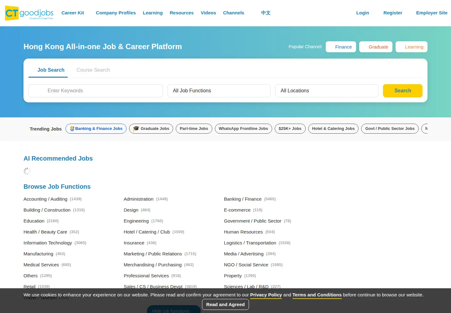Select WhatsApp Frontline Jobs tag
Screen dimensions: 451x313
(x=243, y=129)
